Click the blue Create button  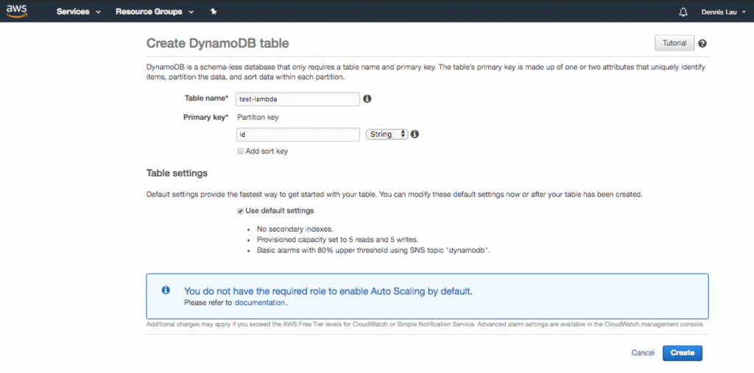click(682, 353)
